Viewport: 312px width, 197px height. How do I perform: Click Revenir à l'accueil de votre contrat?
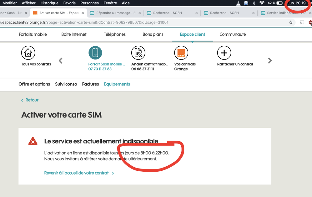pos(77,173)
